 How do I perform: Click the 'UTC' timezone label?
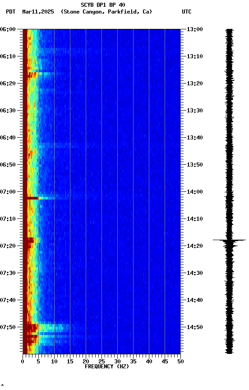(x=187, y=12)
